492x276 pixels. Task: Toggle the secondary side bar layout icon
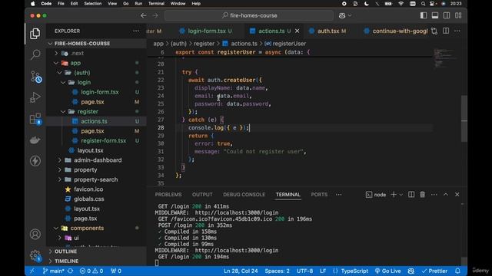point(447,15)
